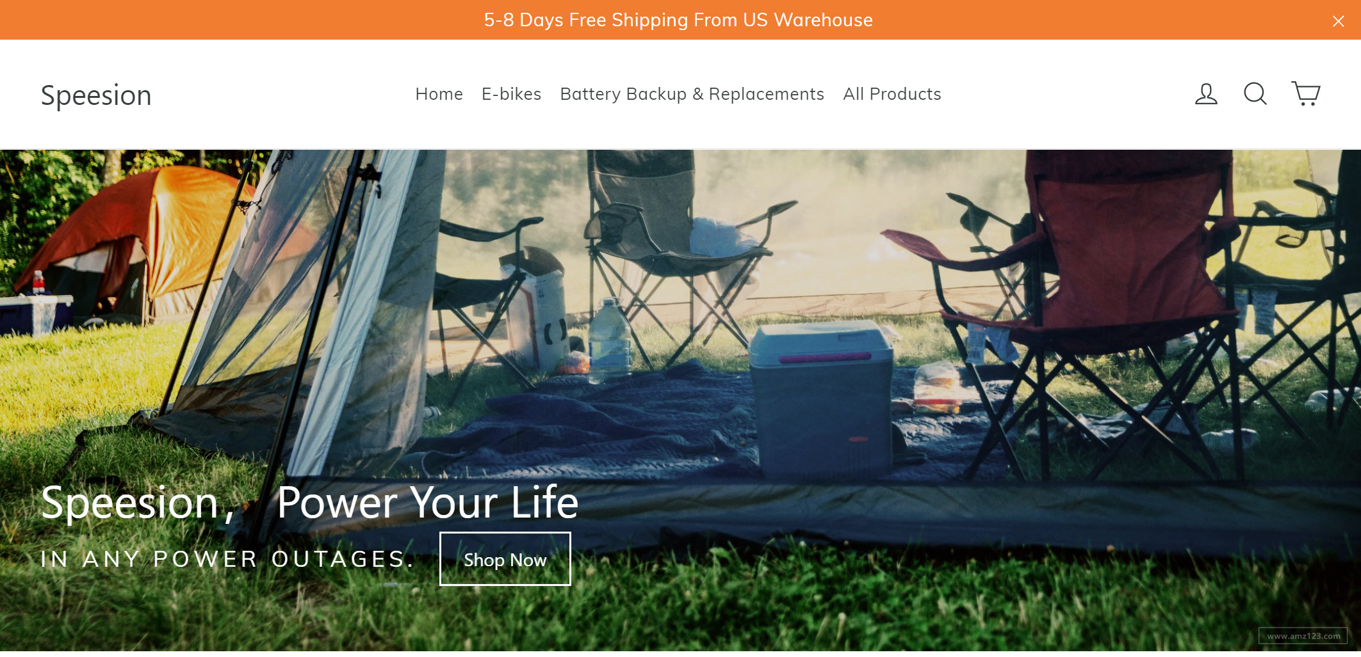Screen dimensions: 1361x657
Task: Click the 5-8 Days Free Shipping text
Action: coord(678,20)
